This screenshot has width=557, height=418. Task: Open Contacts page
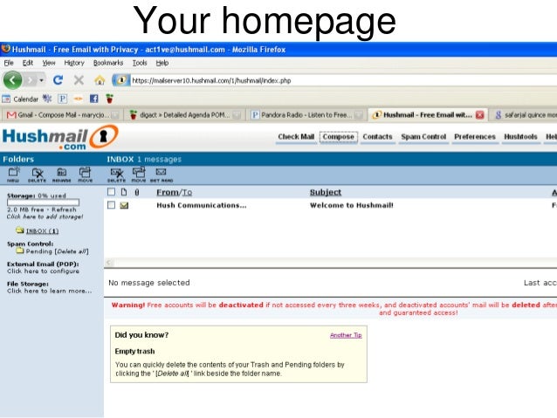pos(378,137)
